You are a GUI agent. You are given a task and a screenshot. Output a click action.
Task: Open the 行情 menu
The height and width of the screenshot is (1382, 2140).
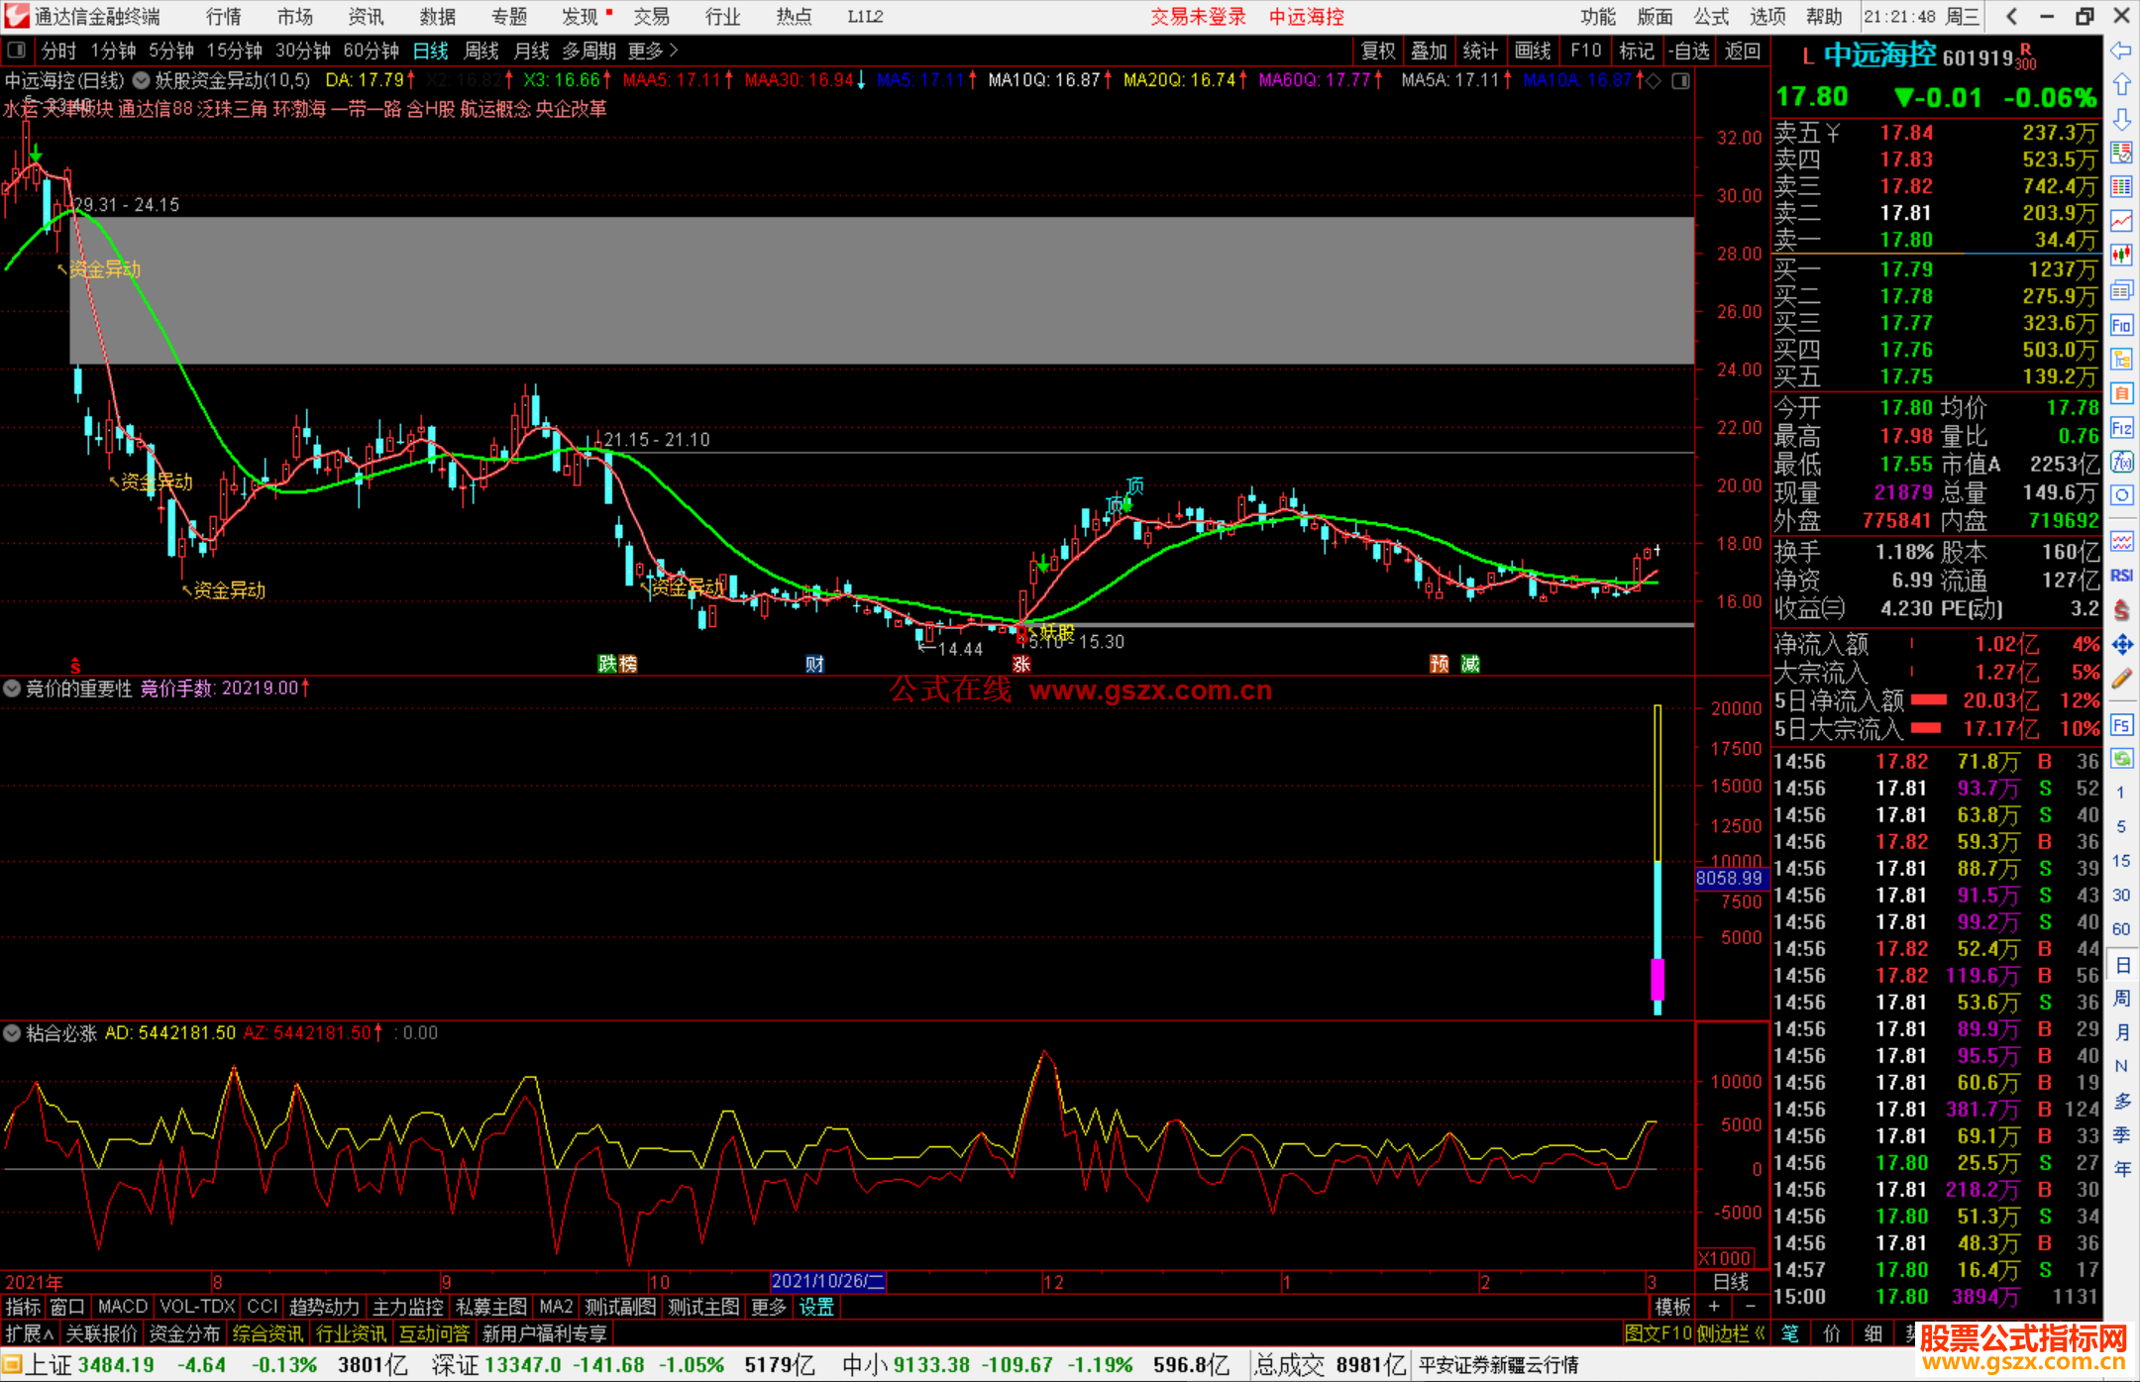pos(224,17)
